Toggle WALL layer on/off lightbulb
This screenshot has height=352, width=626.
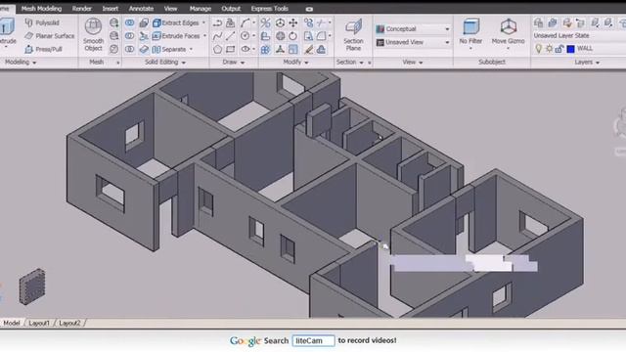(539, 49)
